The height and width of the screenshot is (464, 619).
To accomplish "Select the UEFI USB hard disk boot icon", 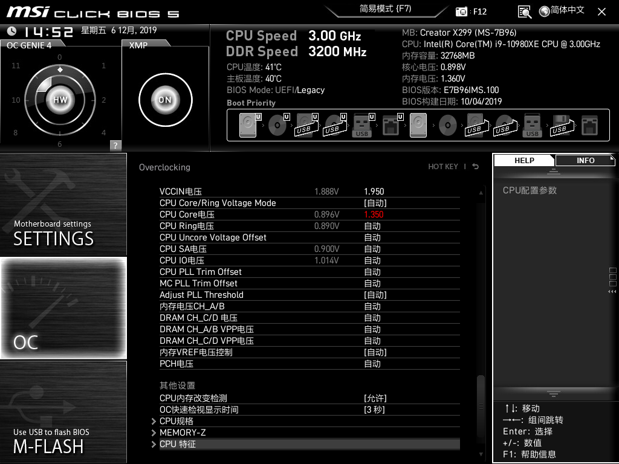I will pos(306,126).
